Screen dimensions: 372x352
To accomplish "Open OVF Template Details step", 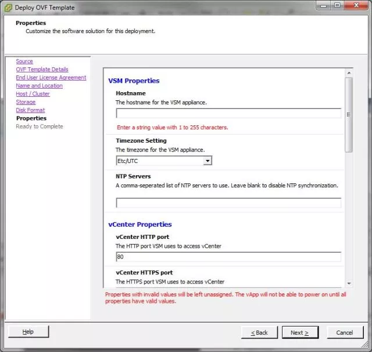I will [42, 70].
